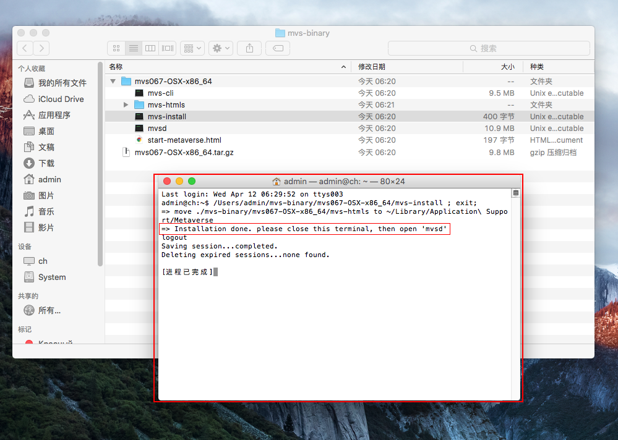Click '197 字节' size of start-metaverse.html

tap(499, 140)
